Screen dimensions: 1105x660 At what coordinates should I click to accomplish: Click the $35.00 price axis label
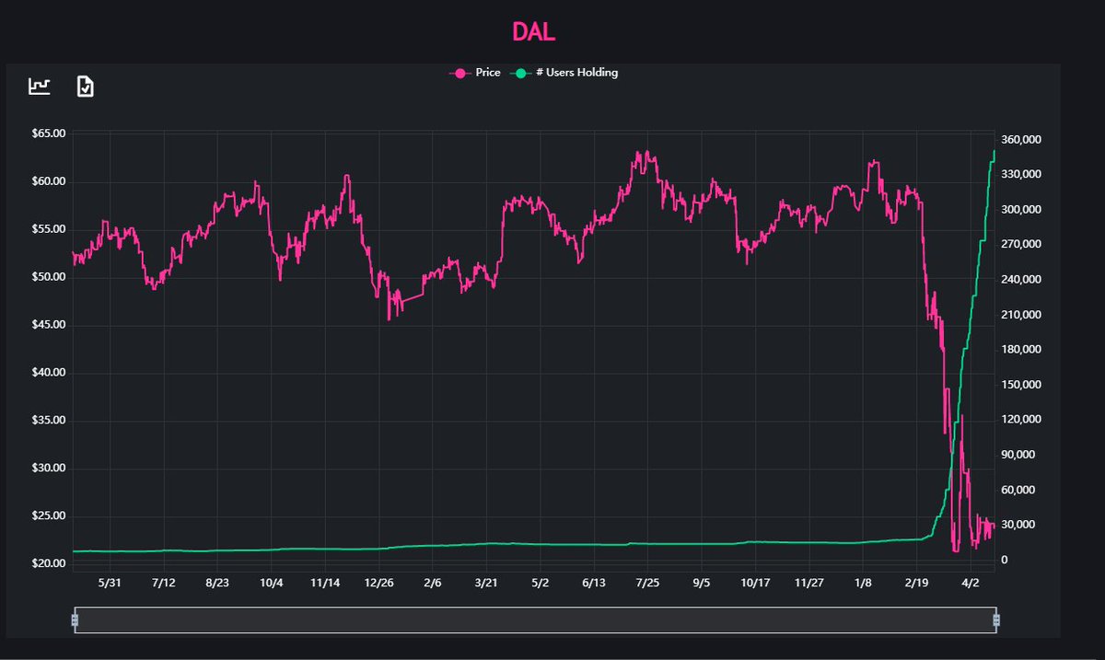point(48,421)
